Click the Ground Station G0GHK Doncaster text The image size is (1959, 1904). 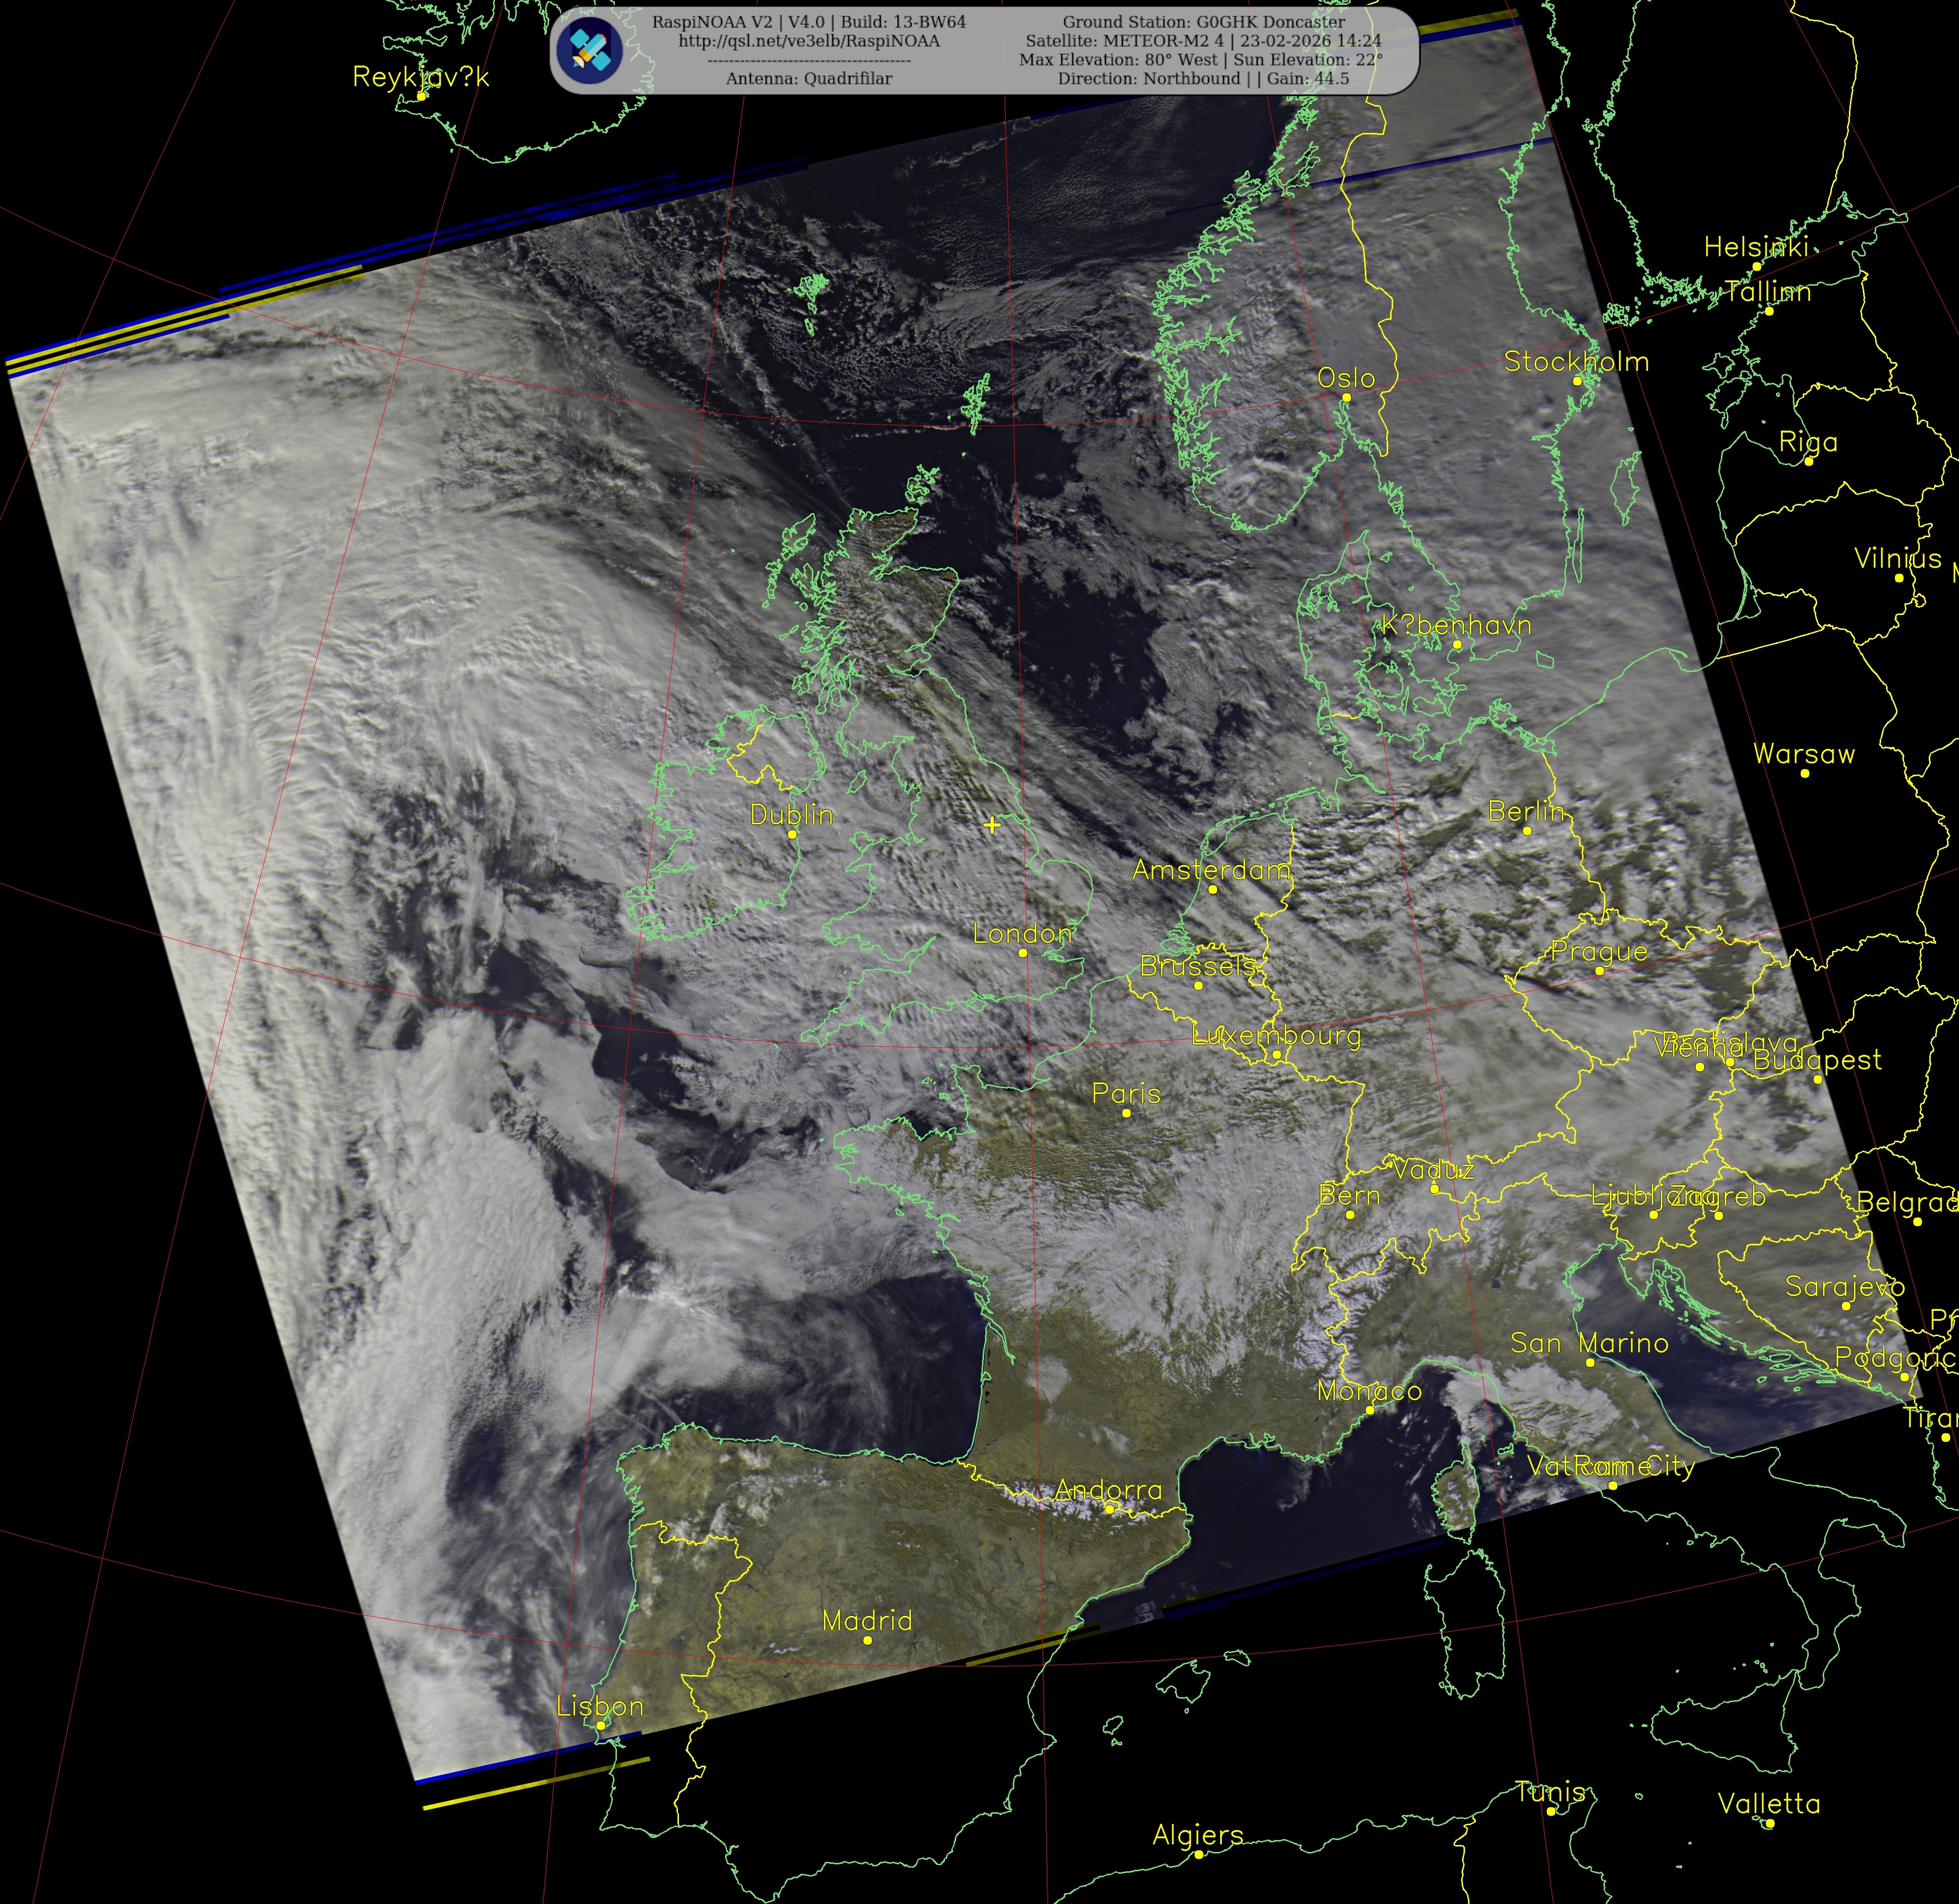pos(1203,22)
